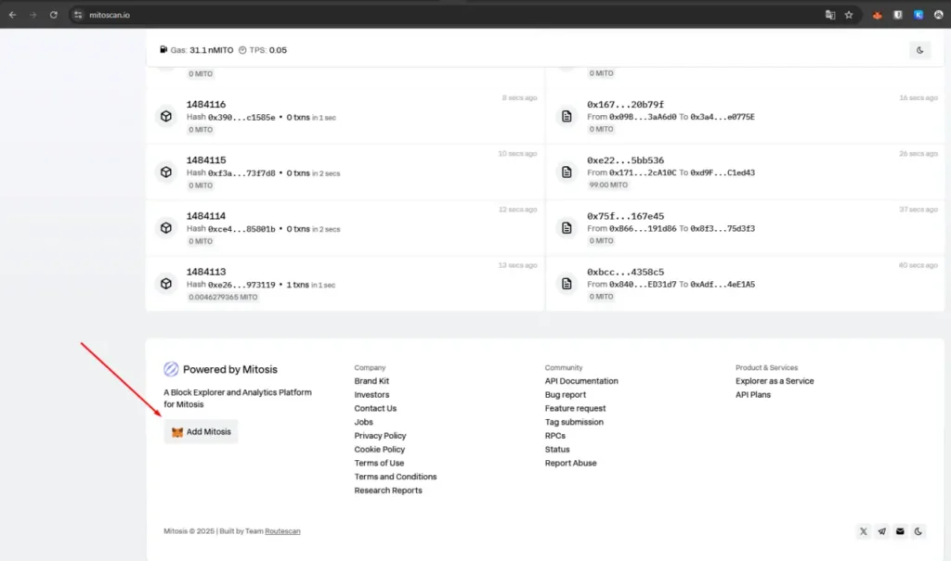Viewport: 951px width, 561px height.
Task: Open the X (Twitter) footer icon
Action: (x=863, y=531)
